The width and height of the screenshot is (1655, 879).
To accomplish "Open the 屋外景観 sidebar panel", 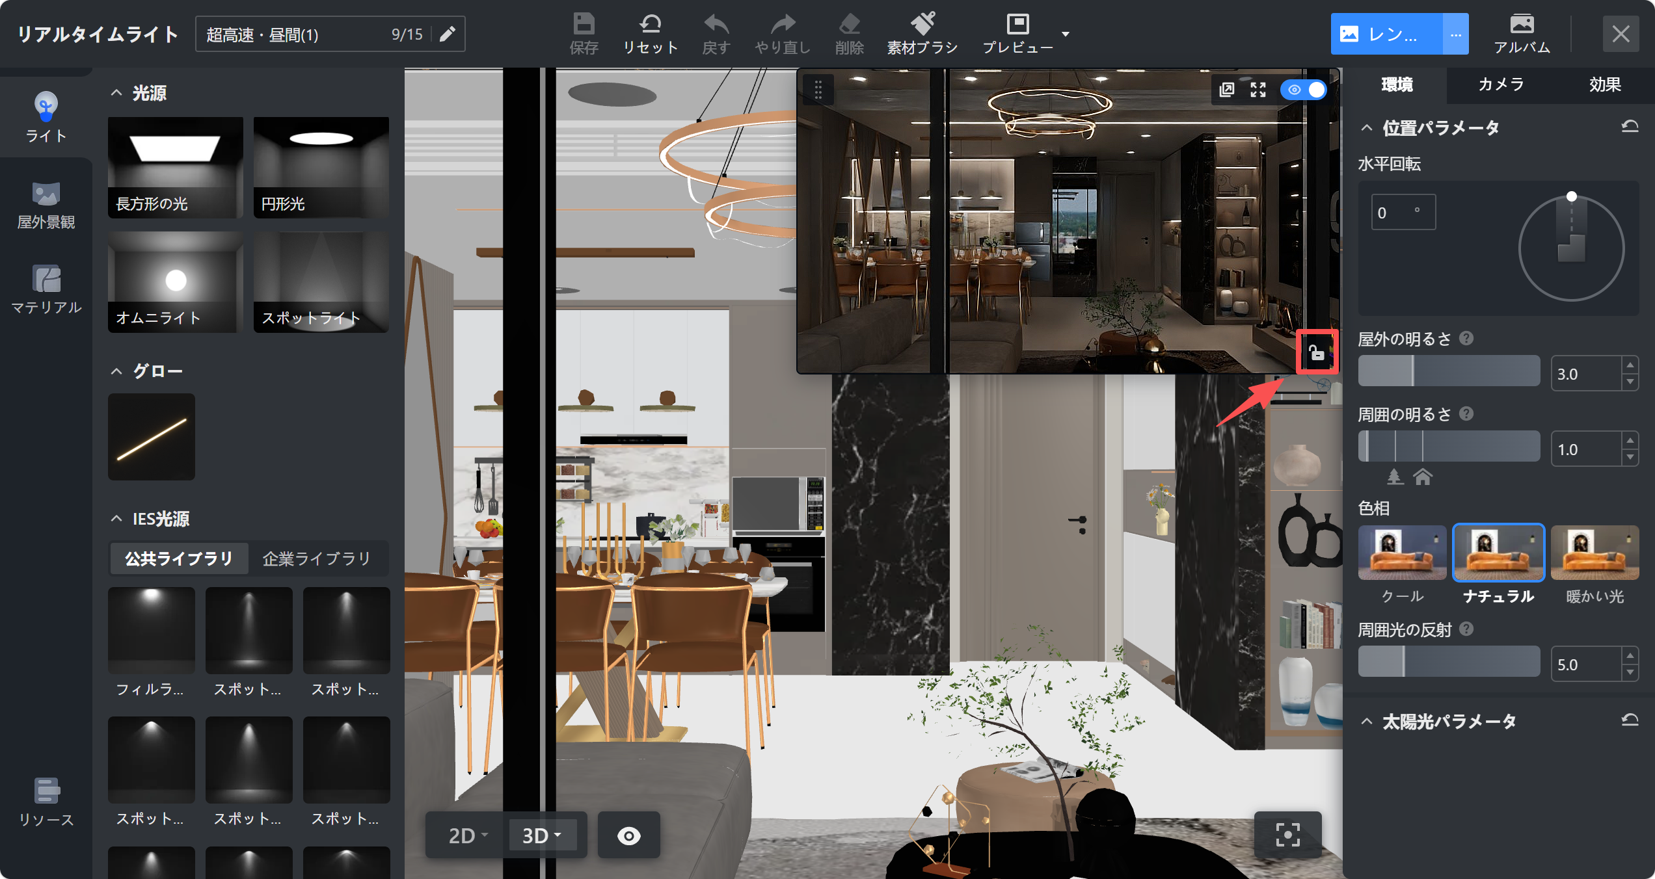I will 46,205.
